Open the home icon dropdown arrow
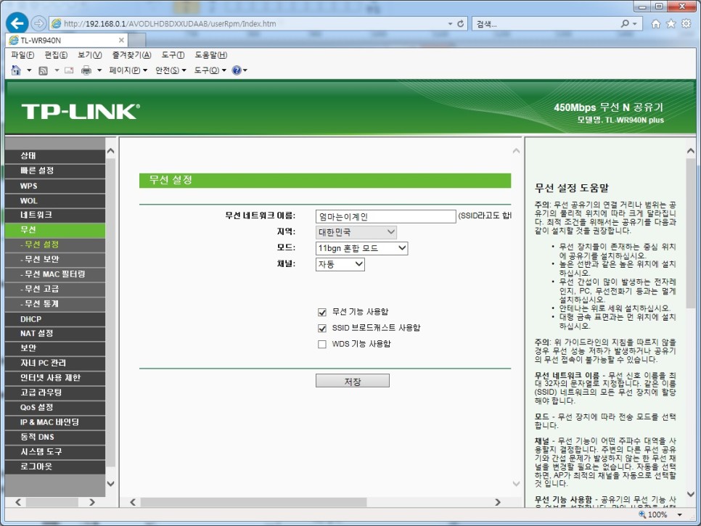Screen dimensions: 701x526 [x=29, y=70]
